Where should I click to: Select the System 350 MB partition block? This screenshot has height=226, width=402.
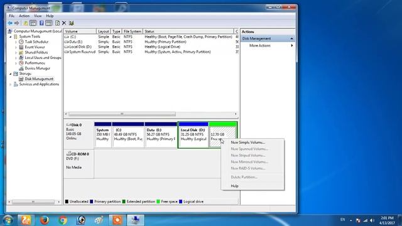tap(103, 135)
